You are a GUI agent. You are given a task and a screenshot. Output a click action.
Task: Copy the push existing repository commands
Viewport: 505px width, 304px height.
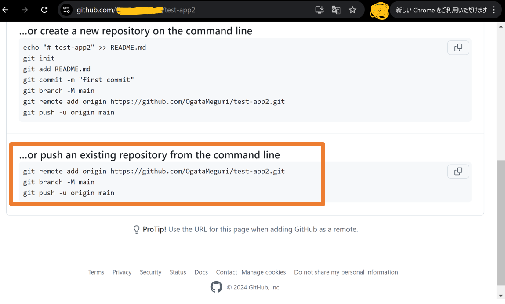click(458, 171)
